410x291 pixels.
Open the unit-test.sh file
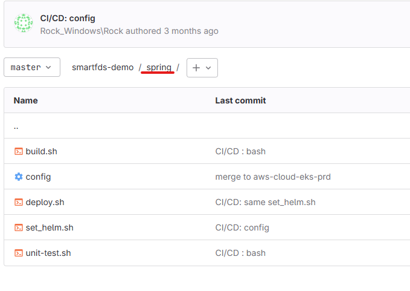click(48, 253)
